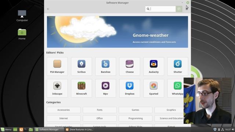Launch Firefox from the panel launcher

coord(21,129)
